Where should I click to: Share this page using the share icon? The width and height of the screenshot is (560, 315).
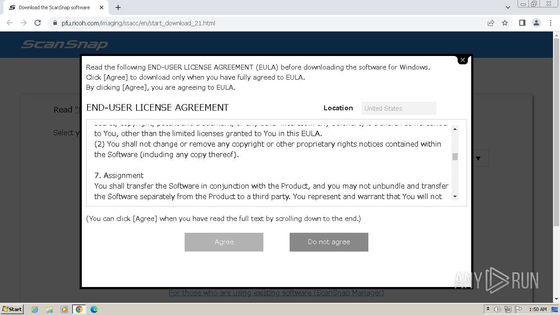click(x=491, y=23)
